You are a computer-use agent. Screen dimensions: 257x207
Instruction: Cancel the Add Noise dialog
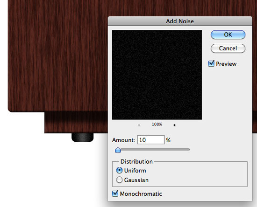pos(228,48)
